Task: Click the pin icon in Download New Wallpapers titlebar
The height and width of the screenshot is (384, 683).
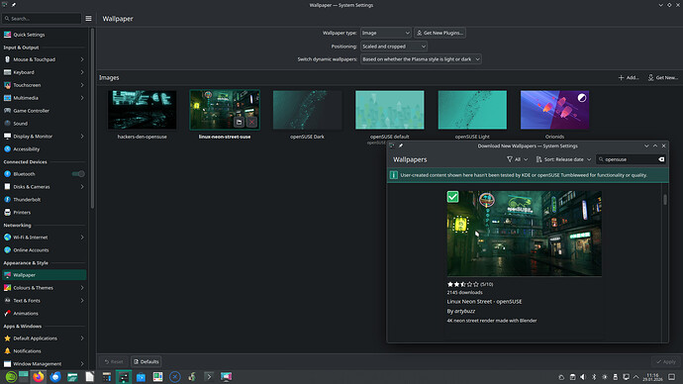Action: pos(401,145)
